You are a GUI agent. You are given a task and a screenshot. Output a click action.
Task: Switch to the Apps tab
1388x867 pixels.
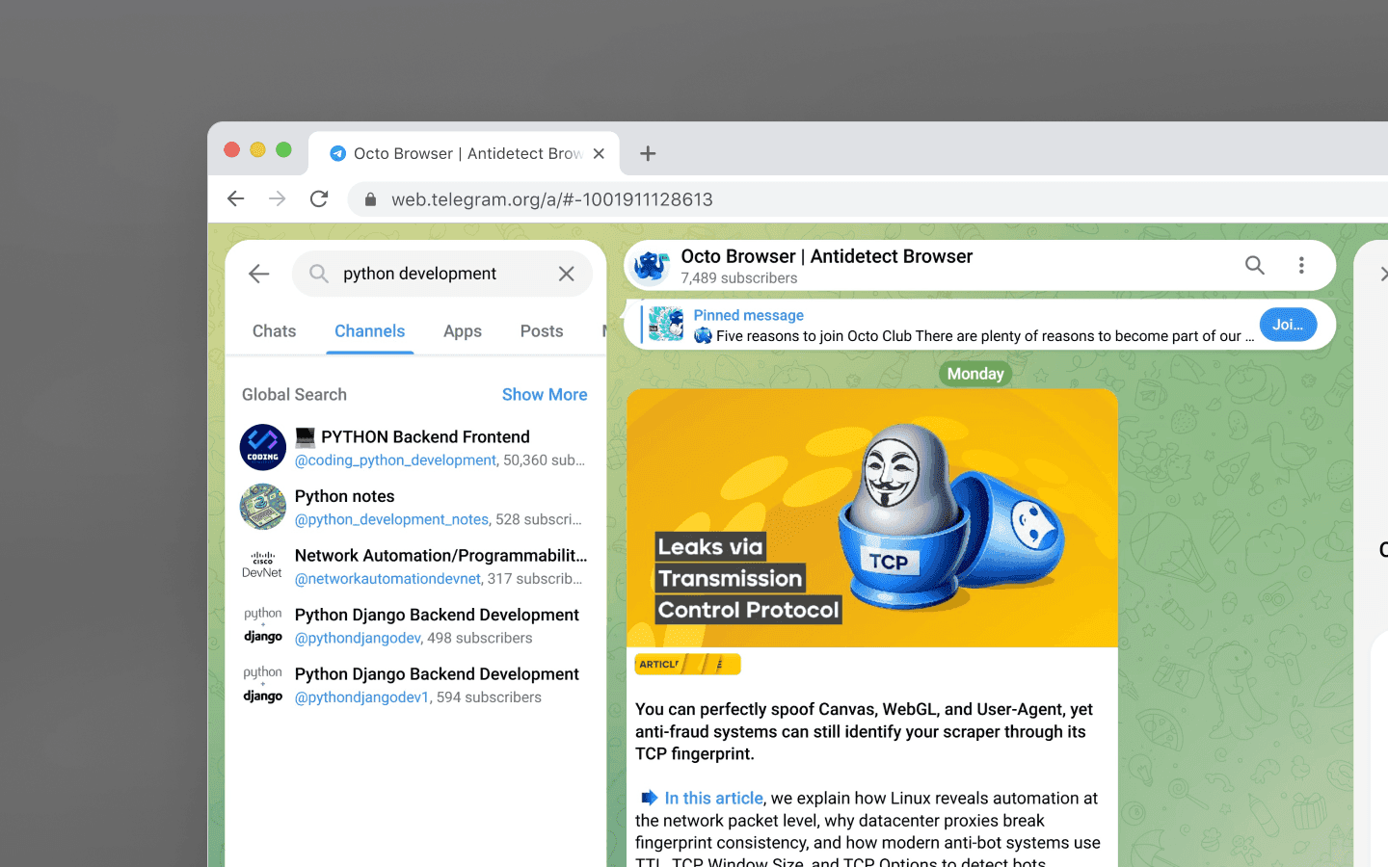click(x=463, y=330)
